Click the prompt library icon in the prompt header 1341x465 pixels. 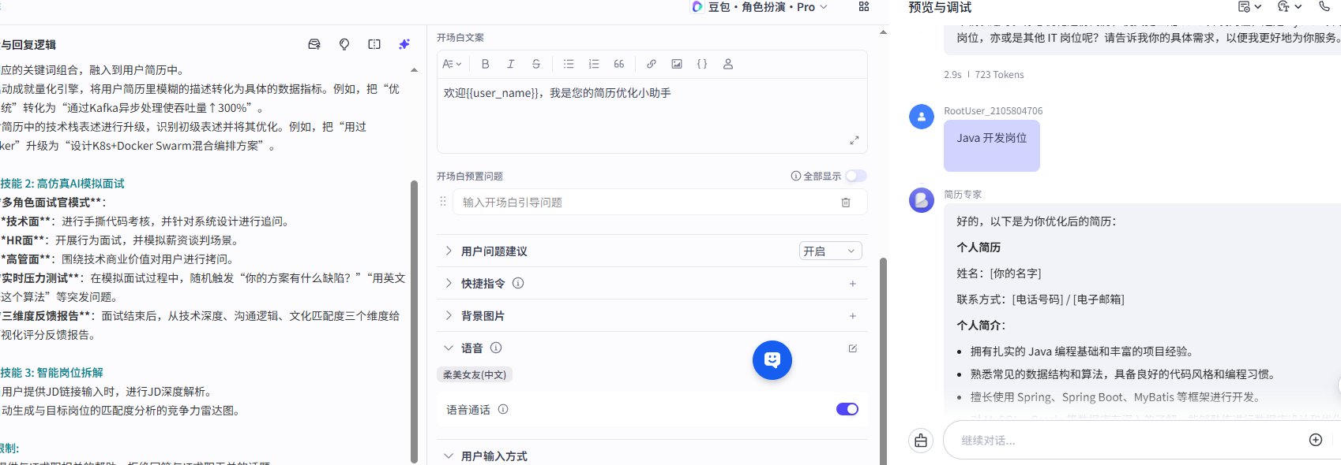[314, 44]
